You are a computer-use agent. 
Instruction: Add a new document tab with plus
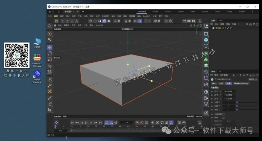tap(83, 11)
